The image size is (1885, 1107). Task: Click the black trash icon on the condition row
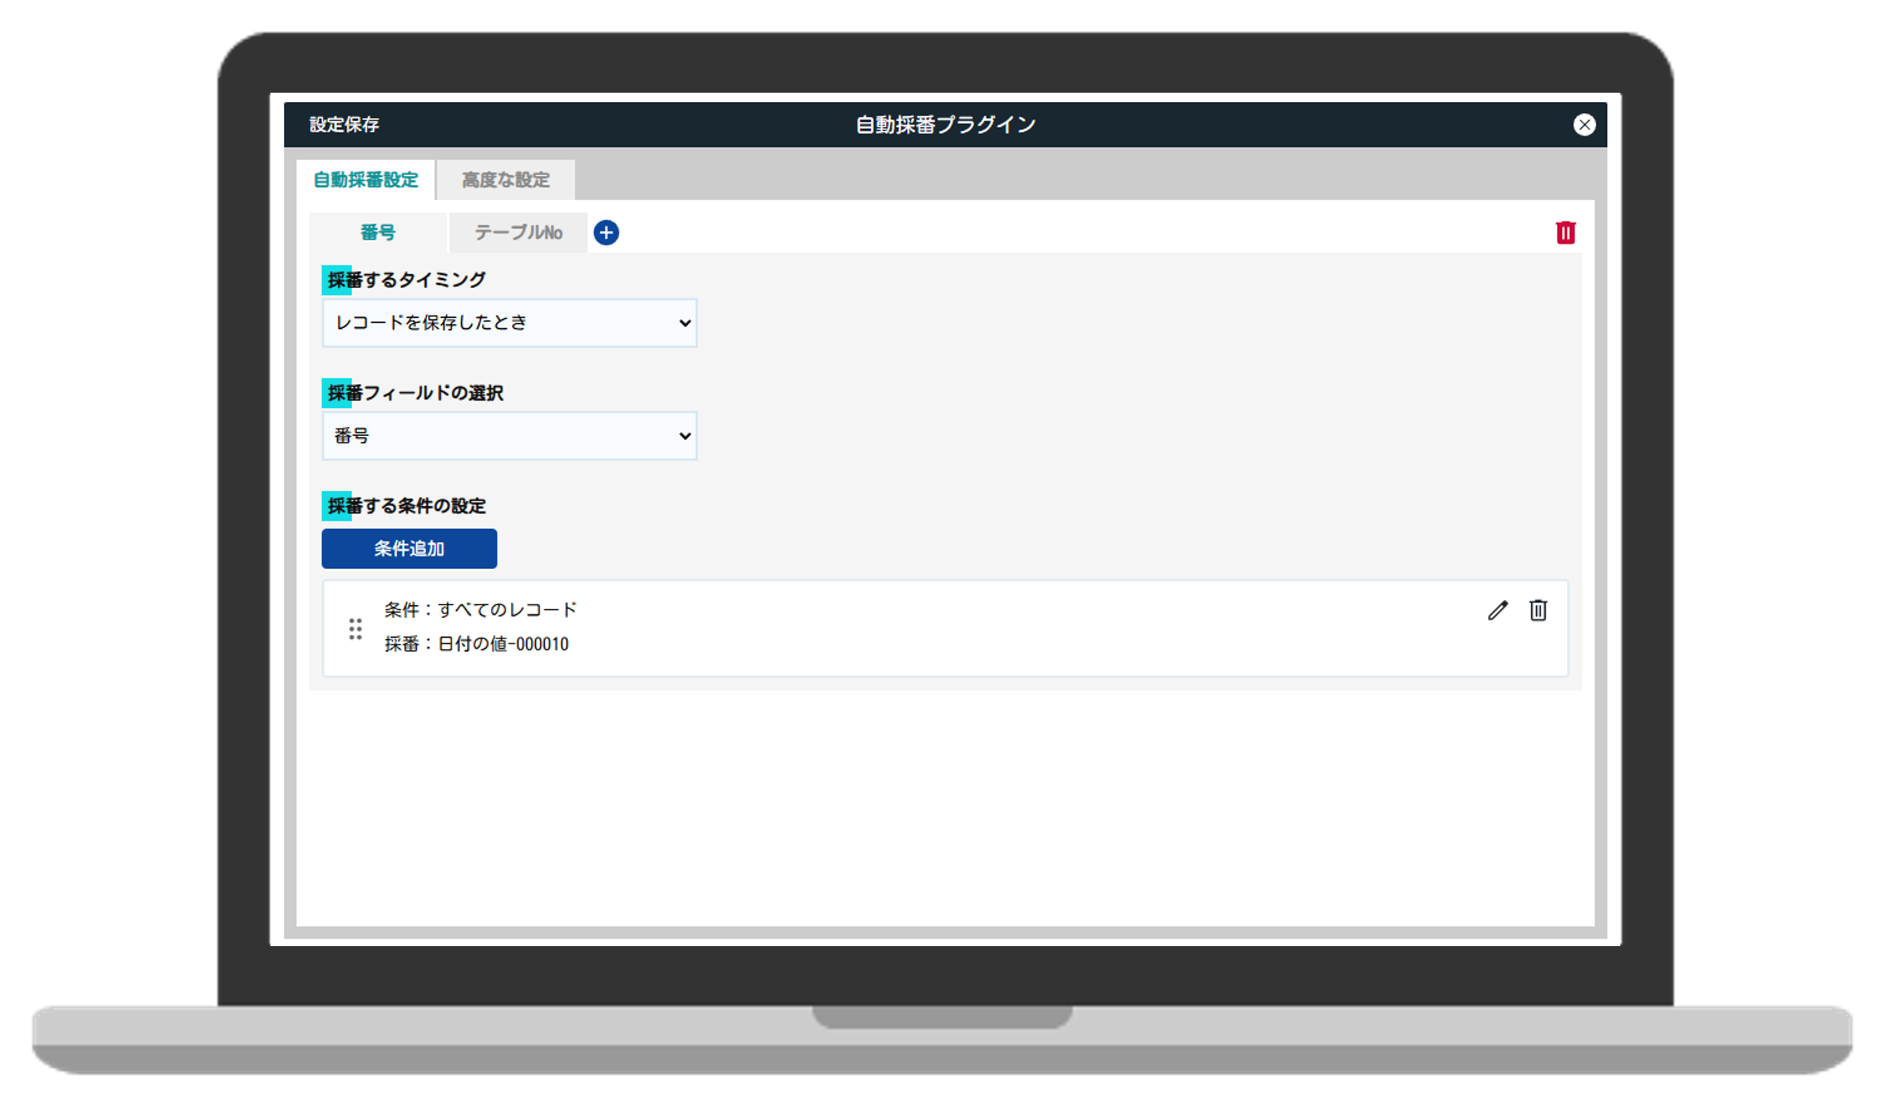[1538, 610]
